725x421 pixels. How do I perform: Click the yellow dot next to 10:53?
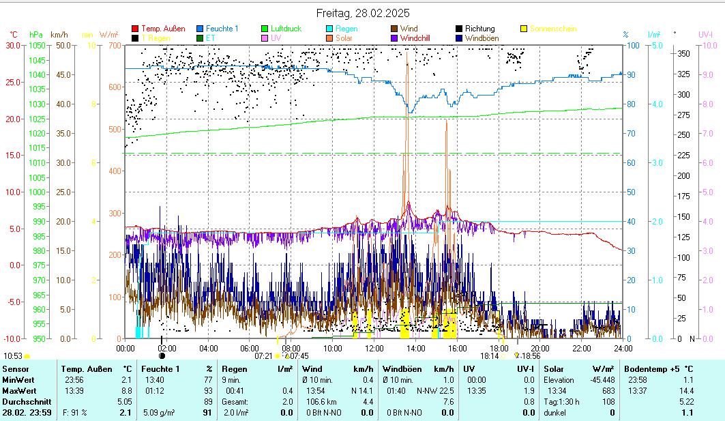27,355
